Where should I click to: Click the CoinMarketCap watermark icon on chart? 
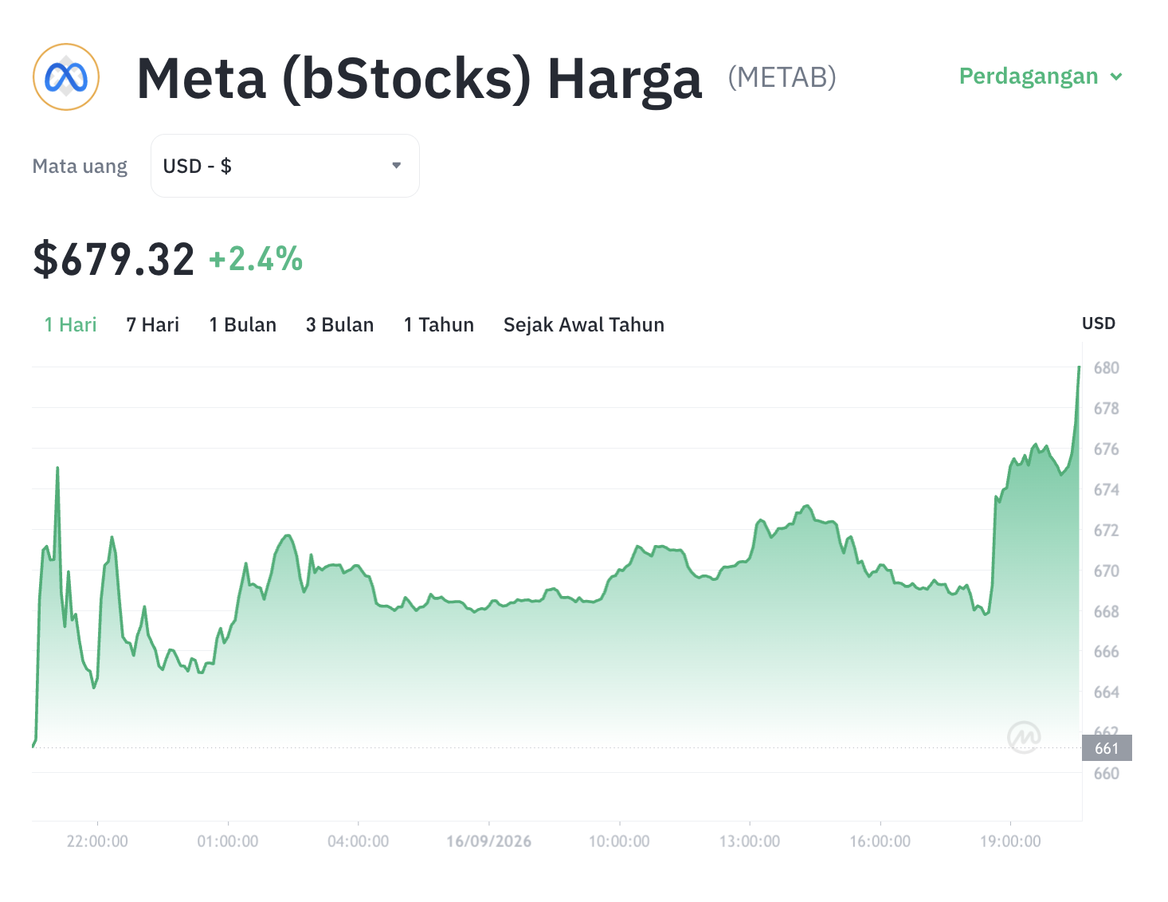pos(1024,737)
